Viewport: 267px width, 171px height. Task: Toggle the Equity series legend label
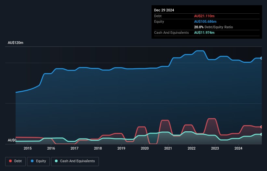(x=41, y=161)
